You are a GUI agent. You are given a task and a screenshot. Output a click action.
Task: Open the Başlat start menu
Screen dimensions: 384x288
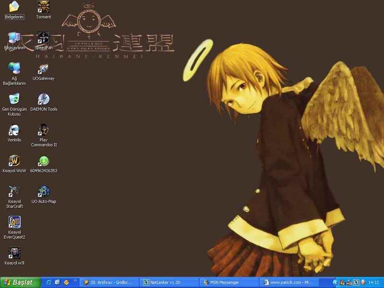coord(20,282)
